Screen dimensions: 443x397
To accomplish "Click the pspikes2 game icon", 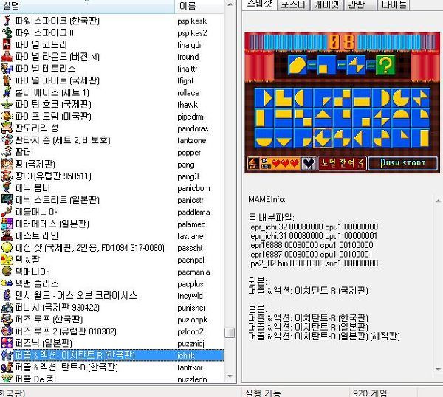I will 7,32.
